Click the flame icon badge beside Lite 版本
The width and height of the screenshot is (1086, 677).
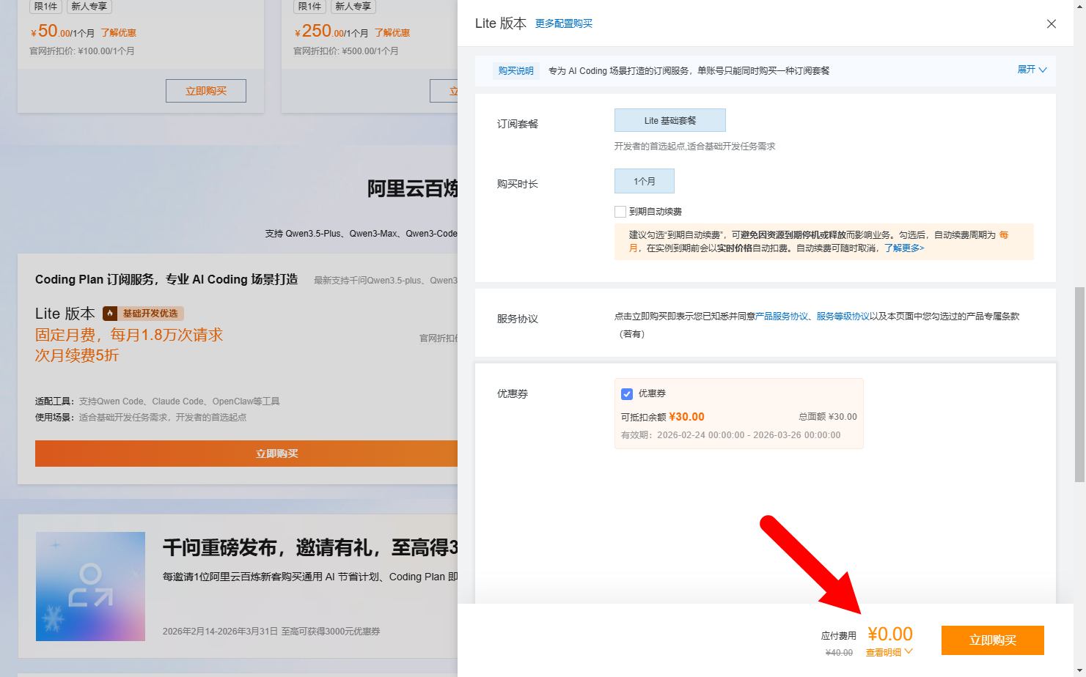pos(110,314)
